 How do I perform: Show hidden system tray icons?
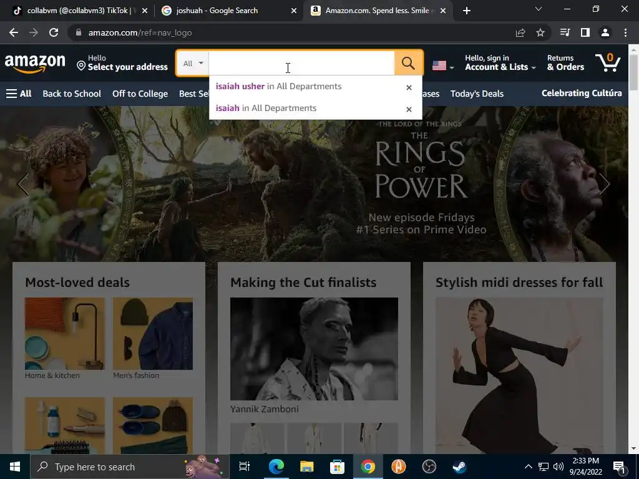pos(528,467)
